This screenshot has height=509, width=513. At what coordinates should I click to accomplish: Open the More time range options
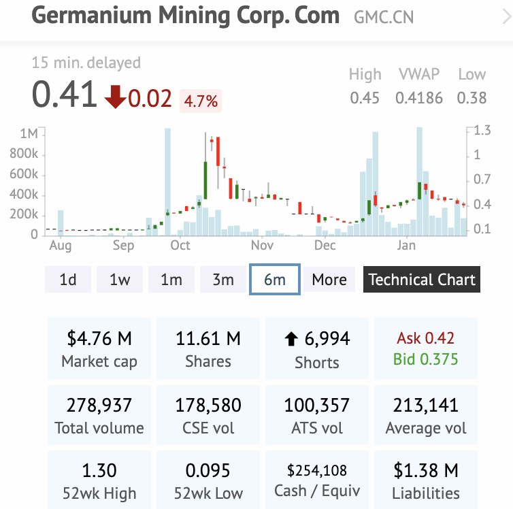(x=329, y=280)
